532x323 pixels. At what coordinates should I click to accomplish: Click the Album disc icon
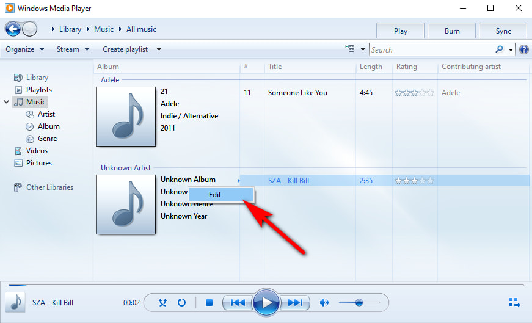[x=30, y=126]
